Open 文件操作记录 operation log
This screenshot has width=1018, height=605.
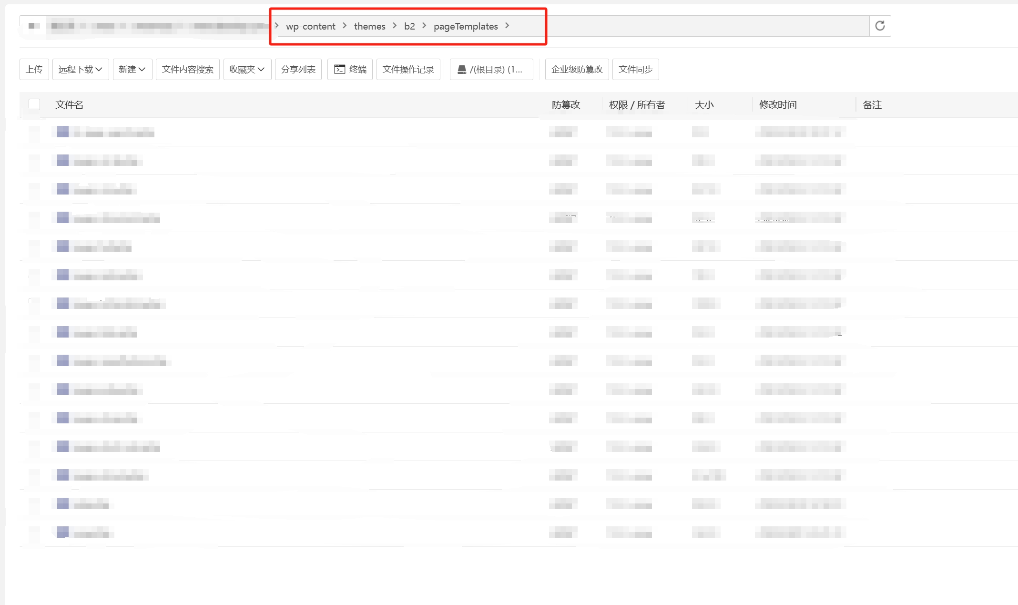click(408, 70)
